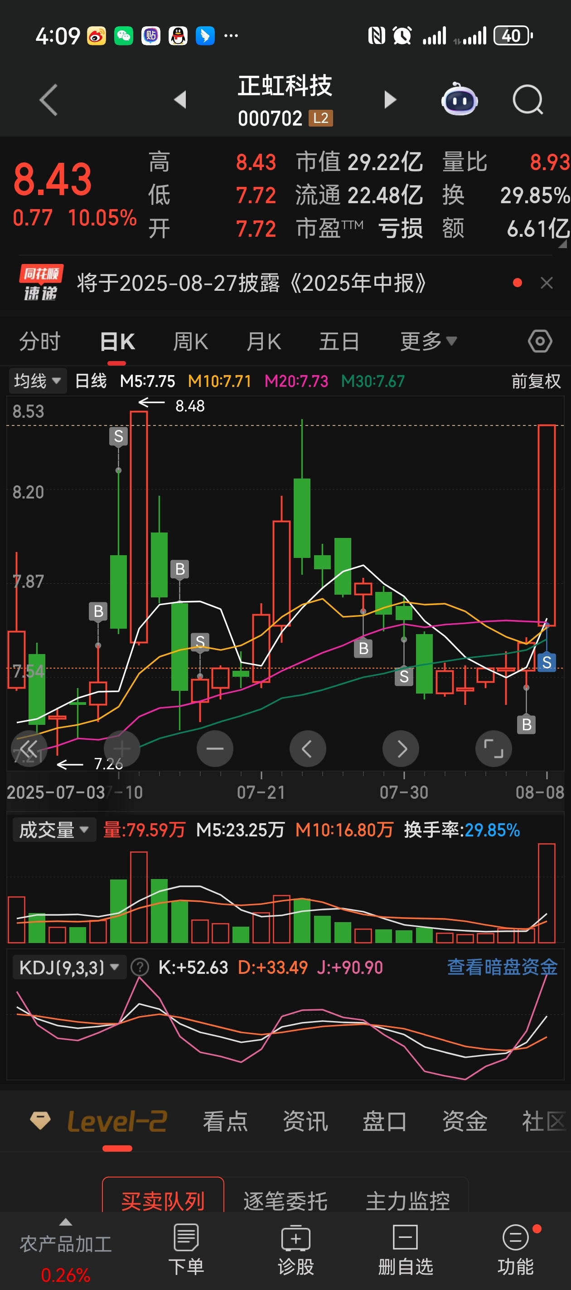The height and width of the screenshot is (1290, 571).
Task: Tap the latest limit-up candle on 08-08
Action: click(x=547, y=525)
